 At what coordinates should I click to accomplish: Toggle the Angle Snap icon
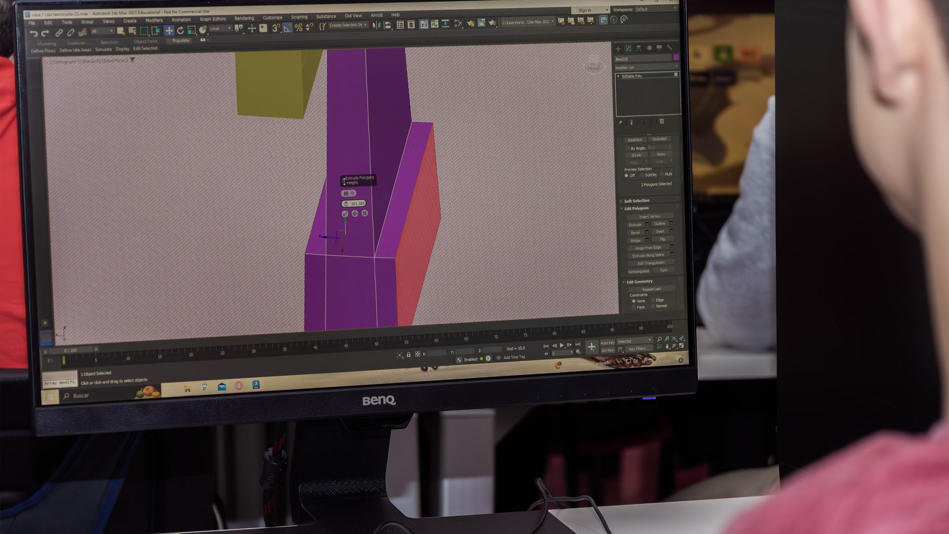click(287, 28)
